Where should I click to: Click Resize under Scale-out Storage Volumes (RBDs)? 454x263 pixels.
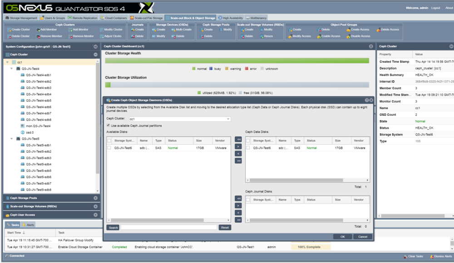(266, 36)
